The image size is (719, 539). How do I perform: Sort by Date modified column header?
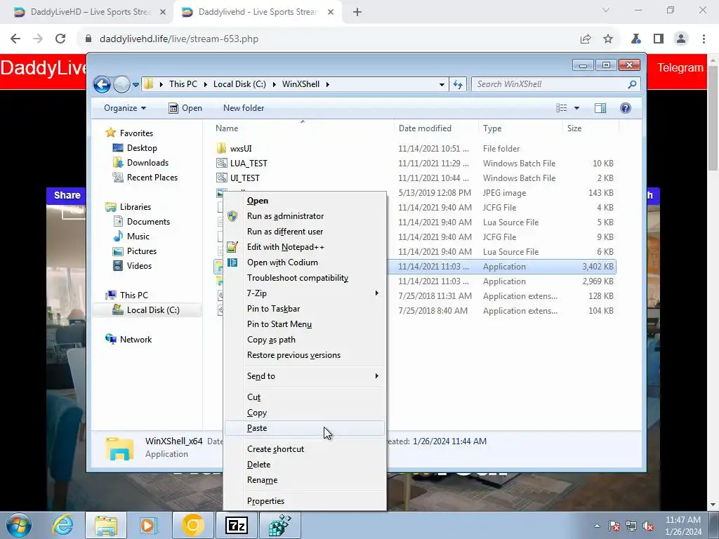pos(425,128)
